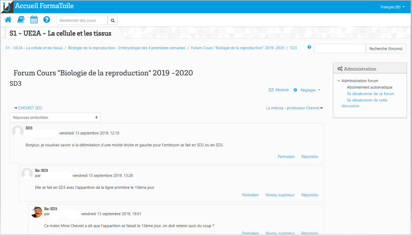Open the Français (fr) language menu

pyautogui.click(x=392, y=7)
